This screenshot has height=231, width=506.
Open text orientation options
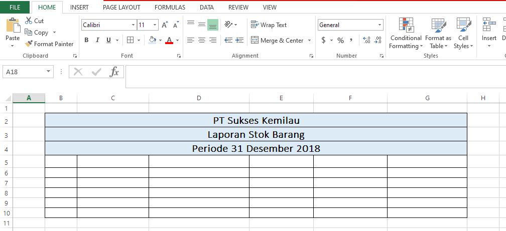(231, 25)
